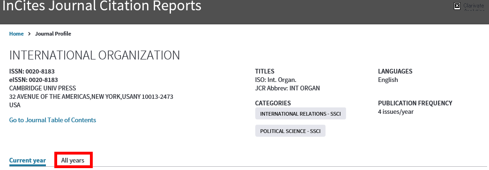489x170 pixels.
Task: Open the Political Science - SSCI category
Action: click(x=290, y=131)
